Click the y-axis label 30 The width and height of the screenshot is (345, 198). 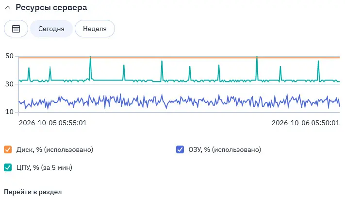click(9, 84)
